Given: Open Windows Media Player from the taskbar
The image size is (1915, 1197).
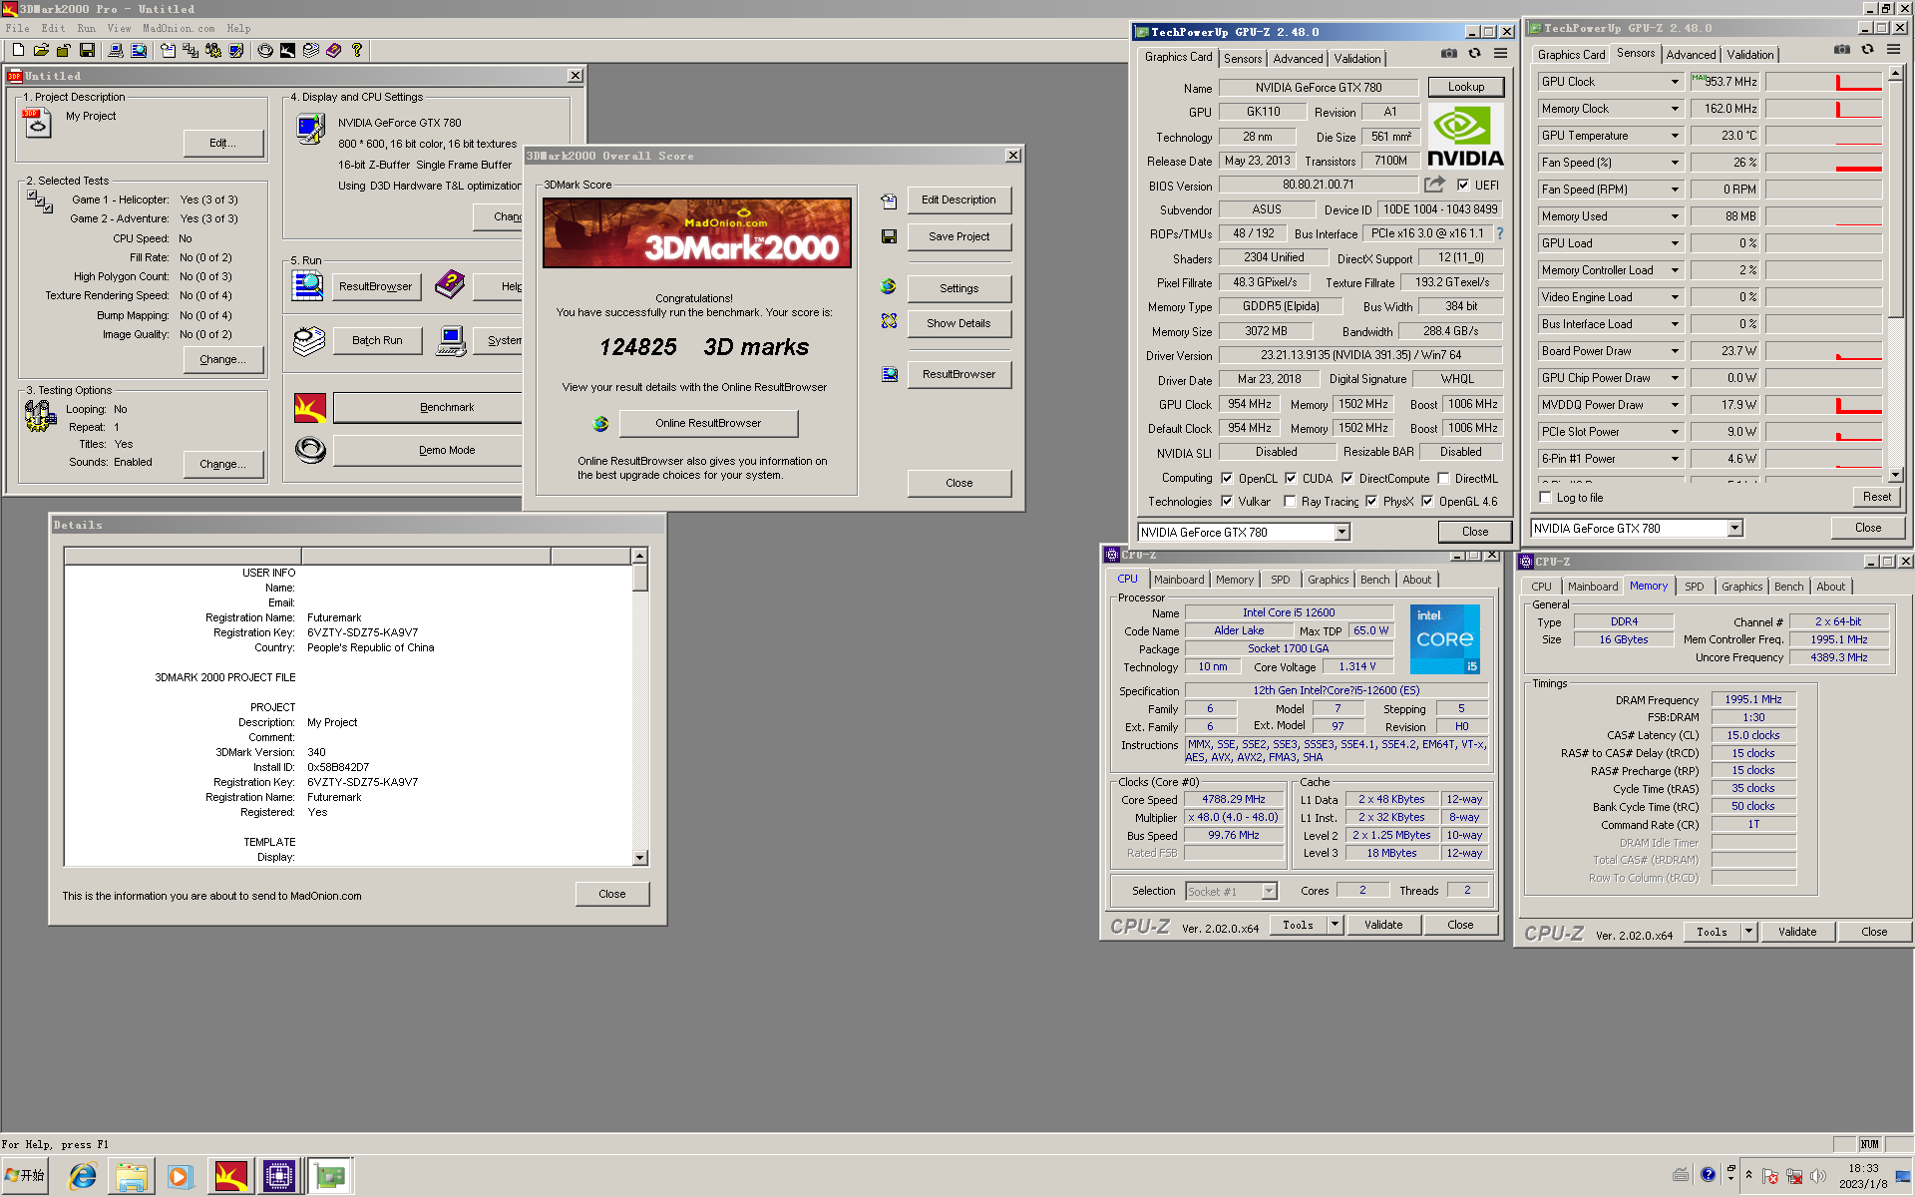Looking at the screenshot, I should [180, 1177].
